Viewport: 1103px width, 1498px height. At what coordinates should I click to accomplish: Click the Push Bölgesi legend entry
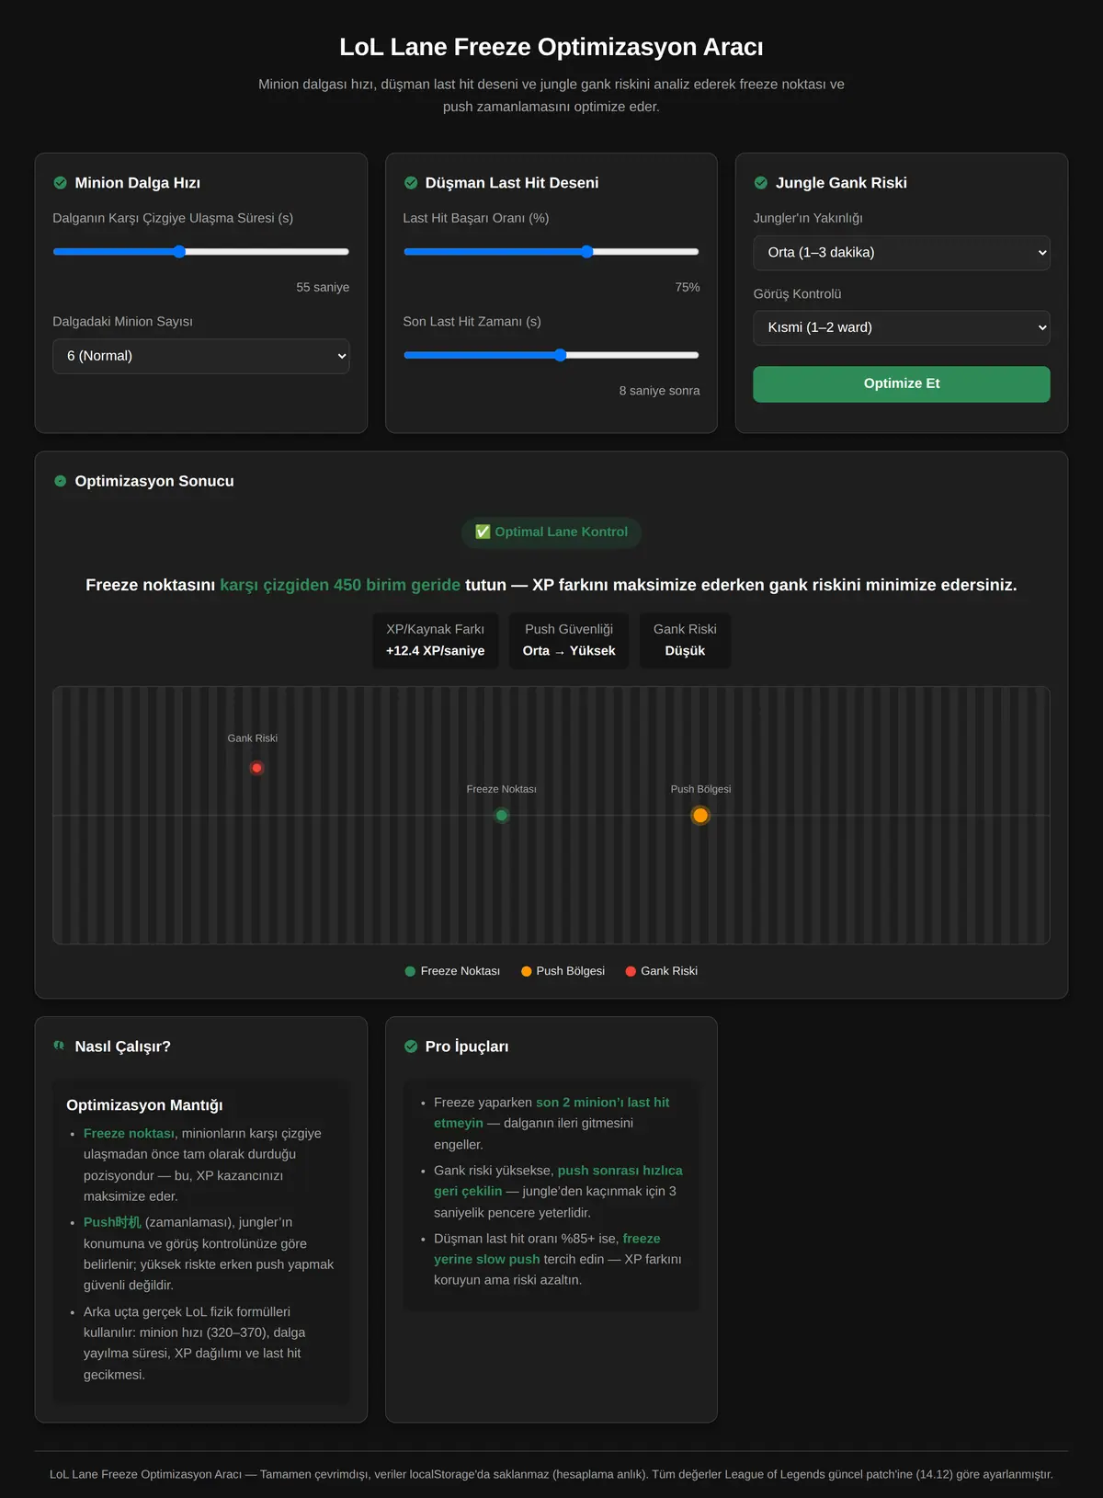click(x=563, y=971)
